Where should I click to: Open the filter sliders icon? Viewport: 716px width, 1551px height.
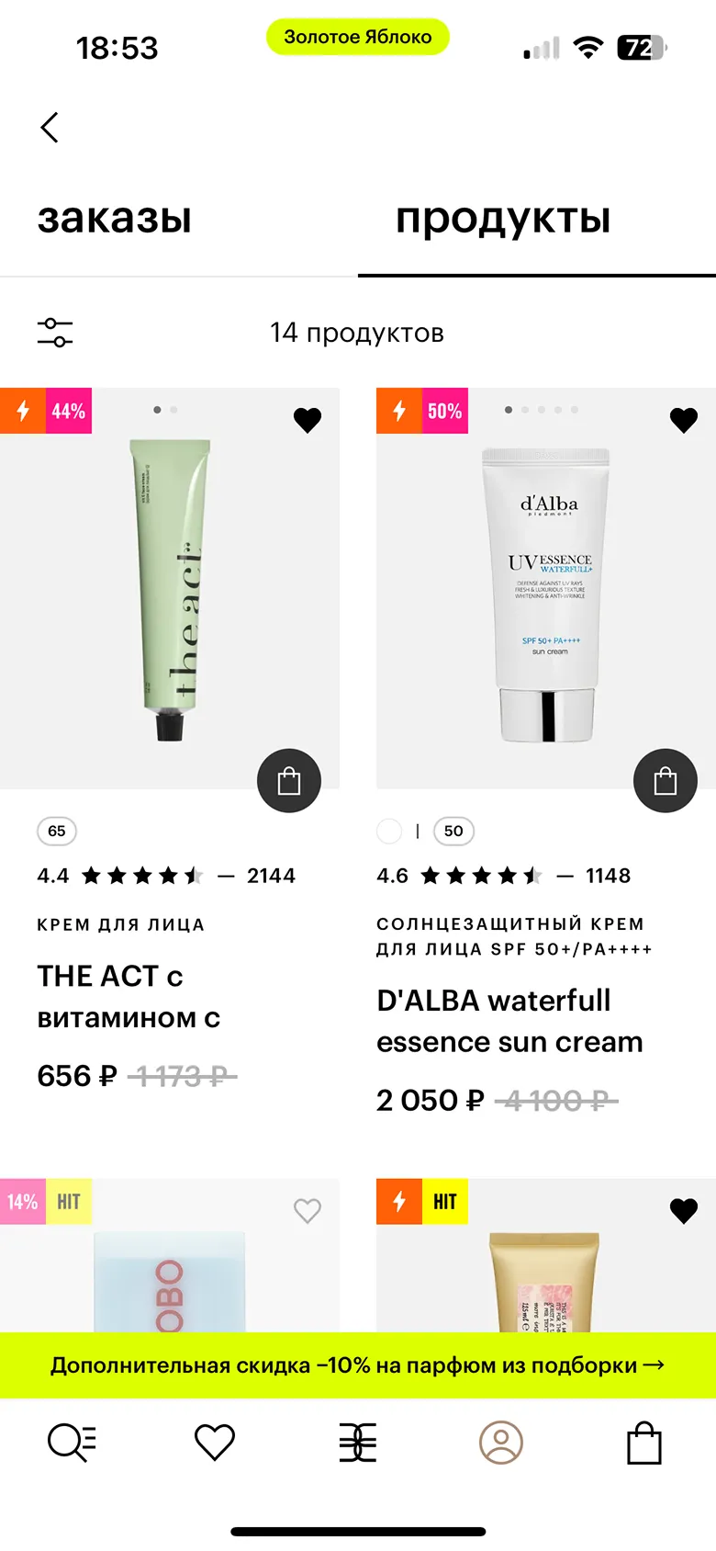[55, 333]
